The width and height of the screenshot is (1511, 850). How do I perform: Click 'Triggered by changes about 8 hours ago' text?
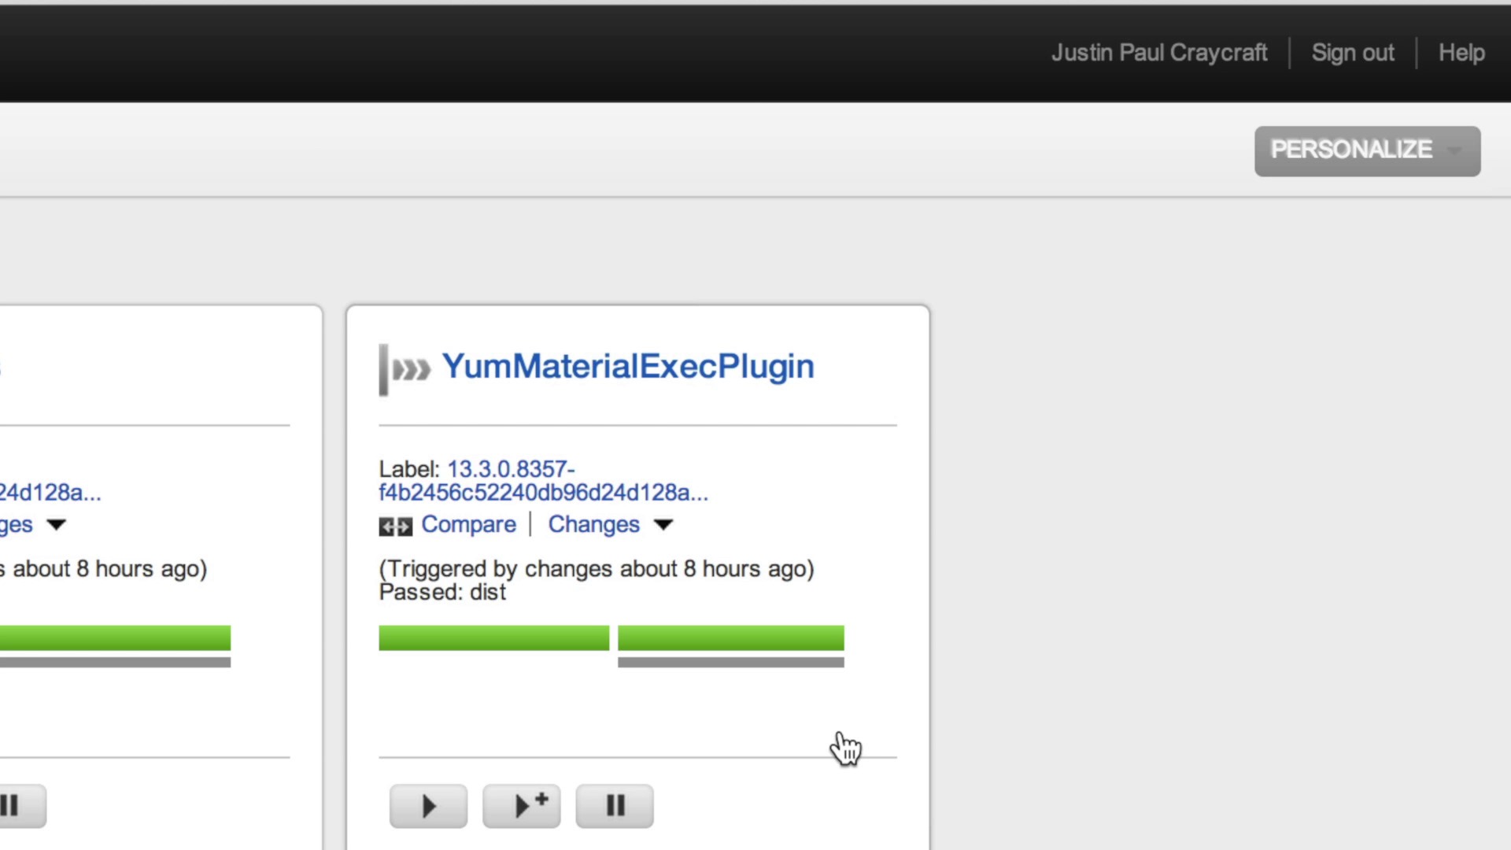[x=597, y=569]
